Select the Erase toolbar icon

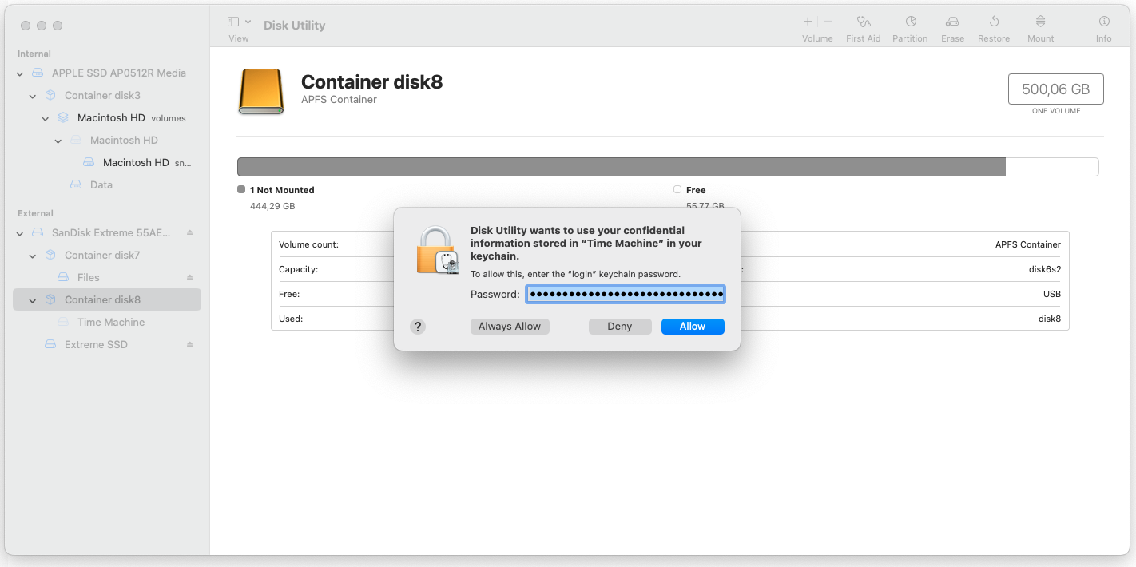(x=952, y=22)
